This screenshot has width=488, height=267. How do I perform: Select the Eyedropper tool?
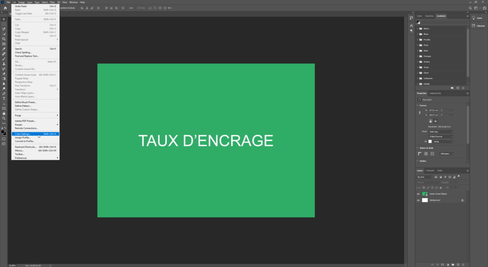click(x=4, y=49)
